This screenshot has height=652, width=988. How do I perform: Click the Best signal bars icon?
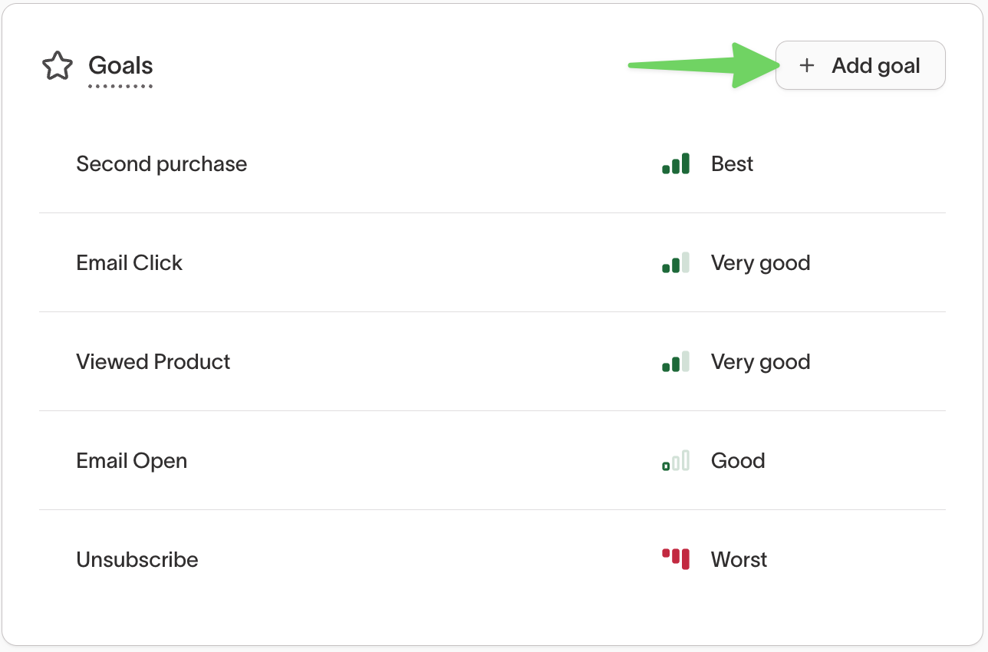click(676, 164)
